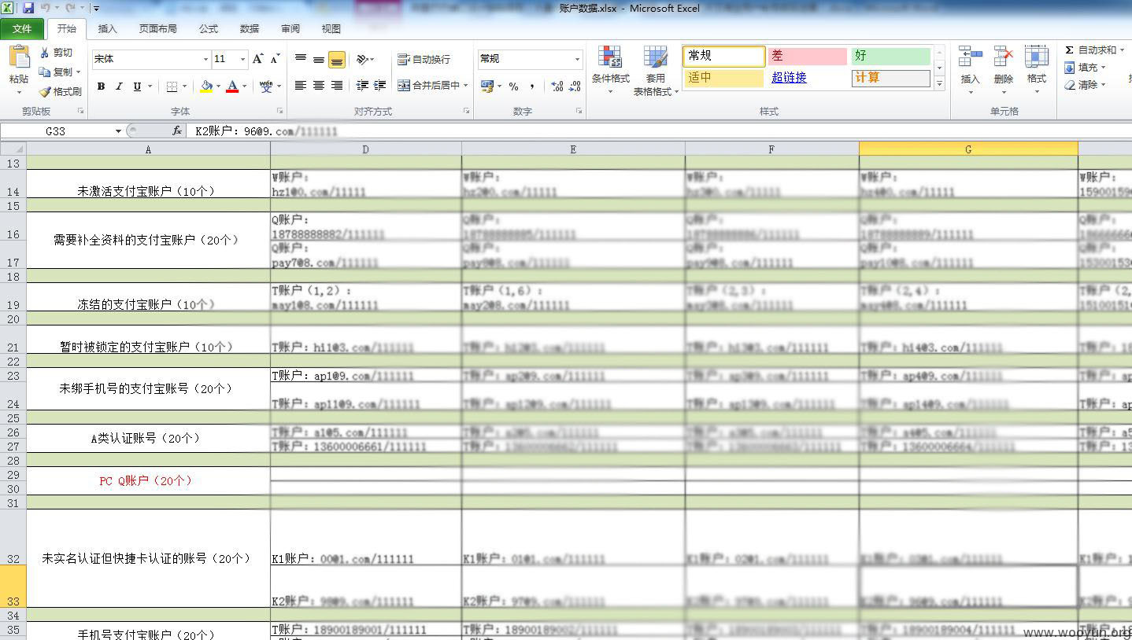Viewport: 1132px width, 640px height.
Task: Toggle Underline formatting
Action: (x=137, y=86)
